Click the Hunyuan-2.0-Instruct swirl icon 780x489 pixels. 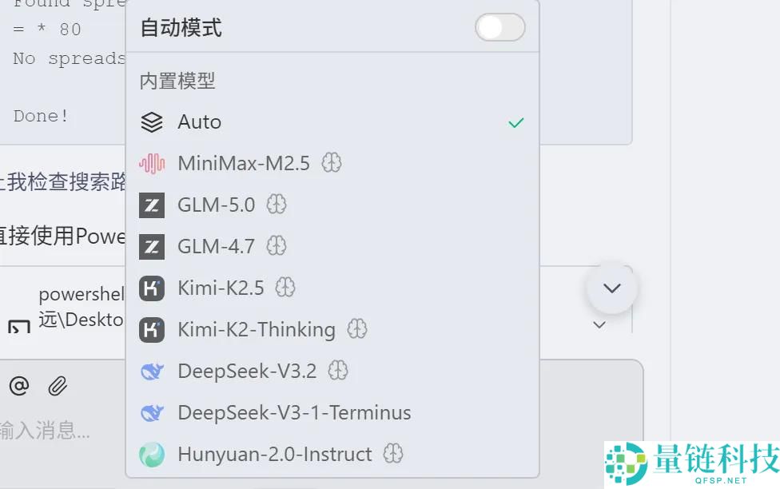pyautogui.click(x=152, y=454)
